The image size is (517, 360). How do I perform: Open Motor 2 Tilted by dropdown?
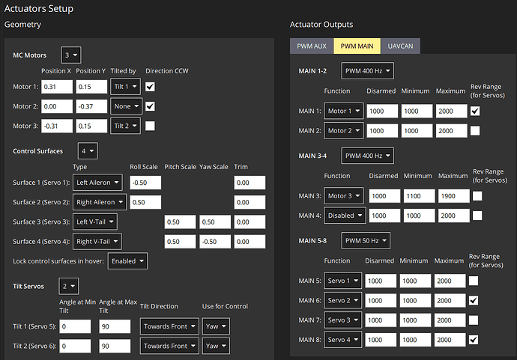point(124,106)
